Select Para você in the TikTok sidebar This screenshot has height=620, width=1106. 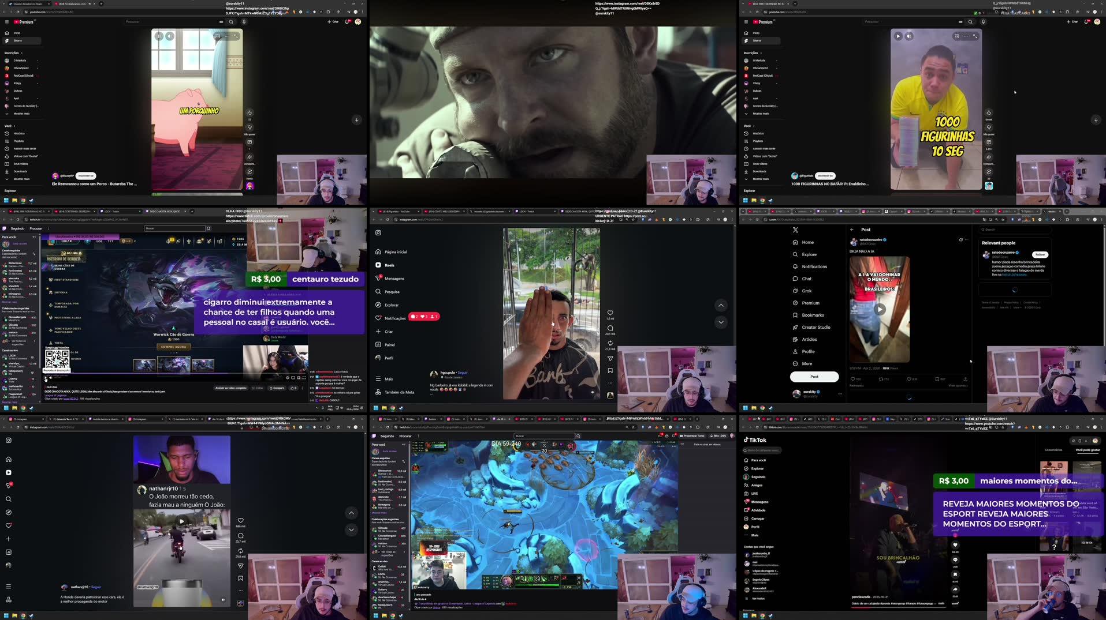click(x=758, y=460)
